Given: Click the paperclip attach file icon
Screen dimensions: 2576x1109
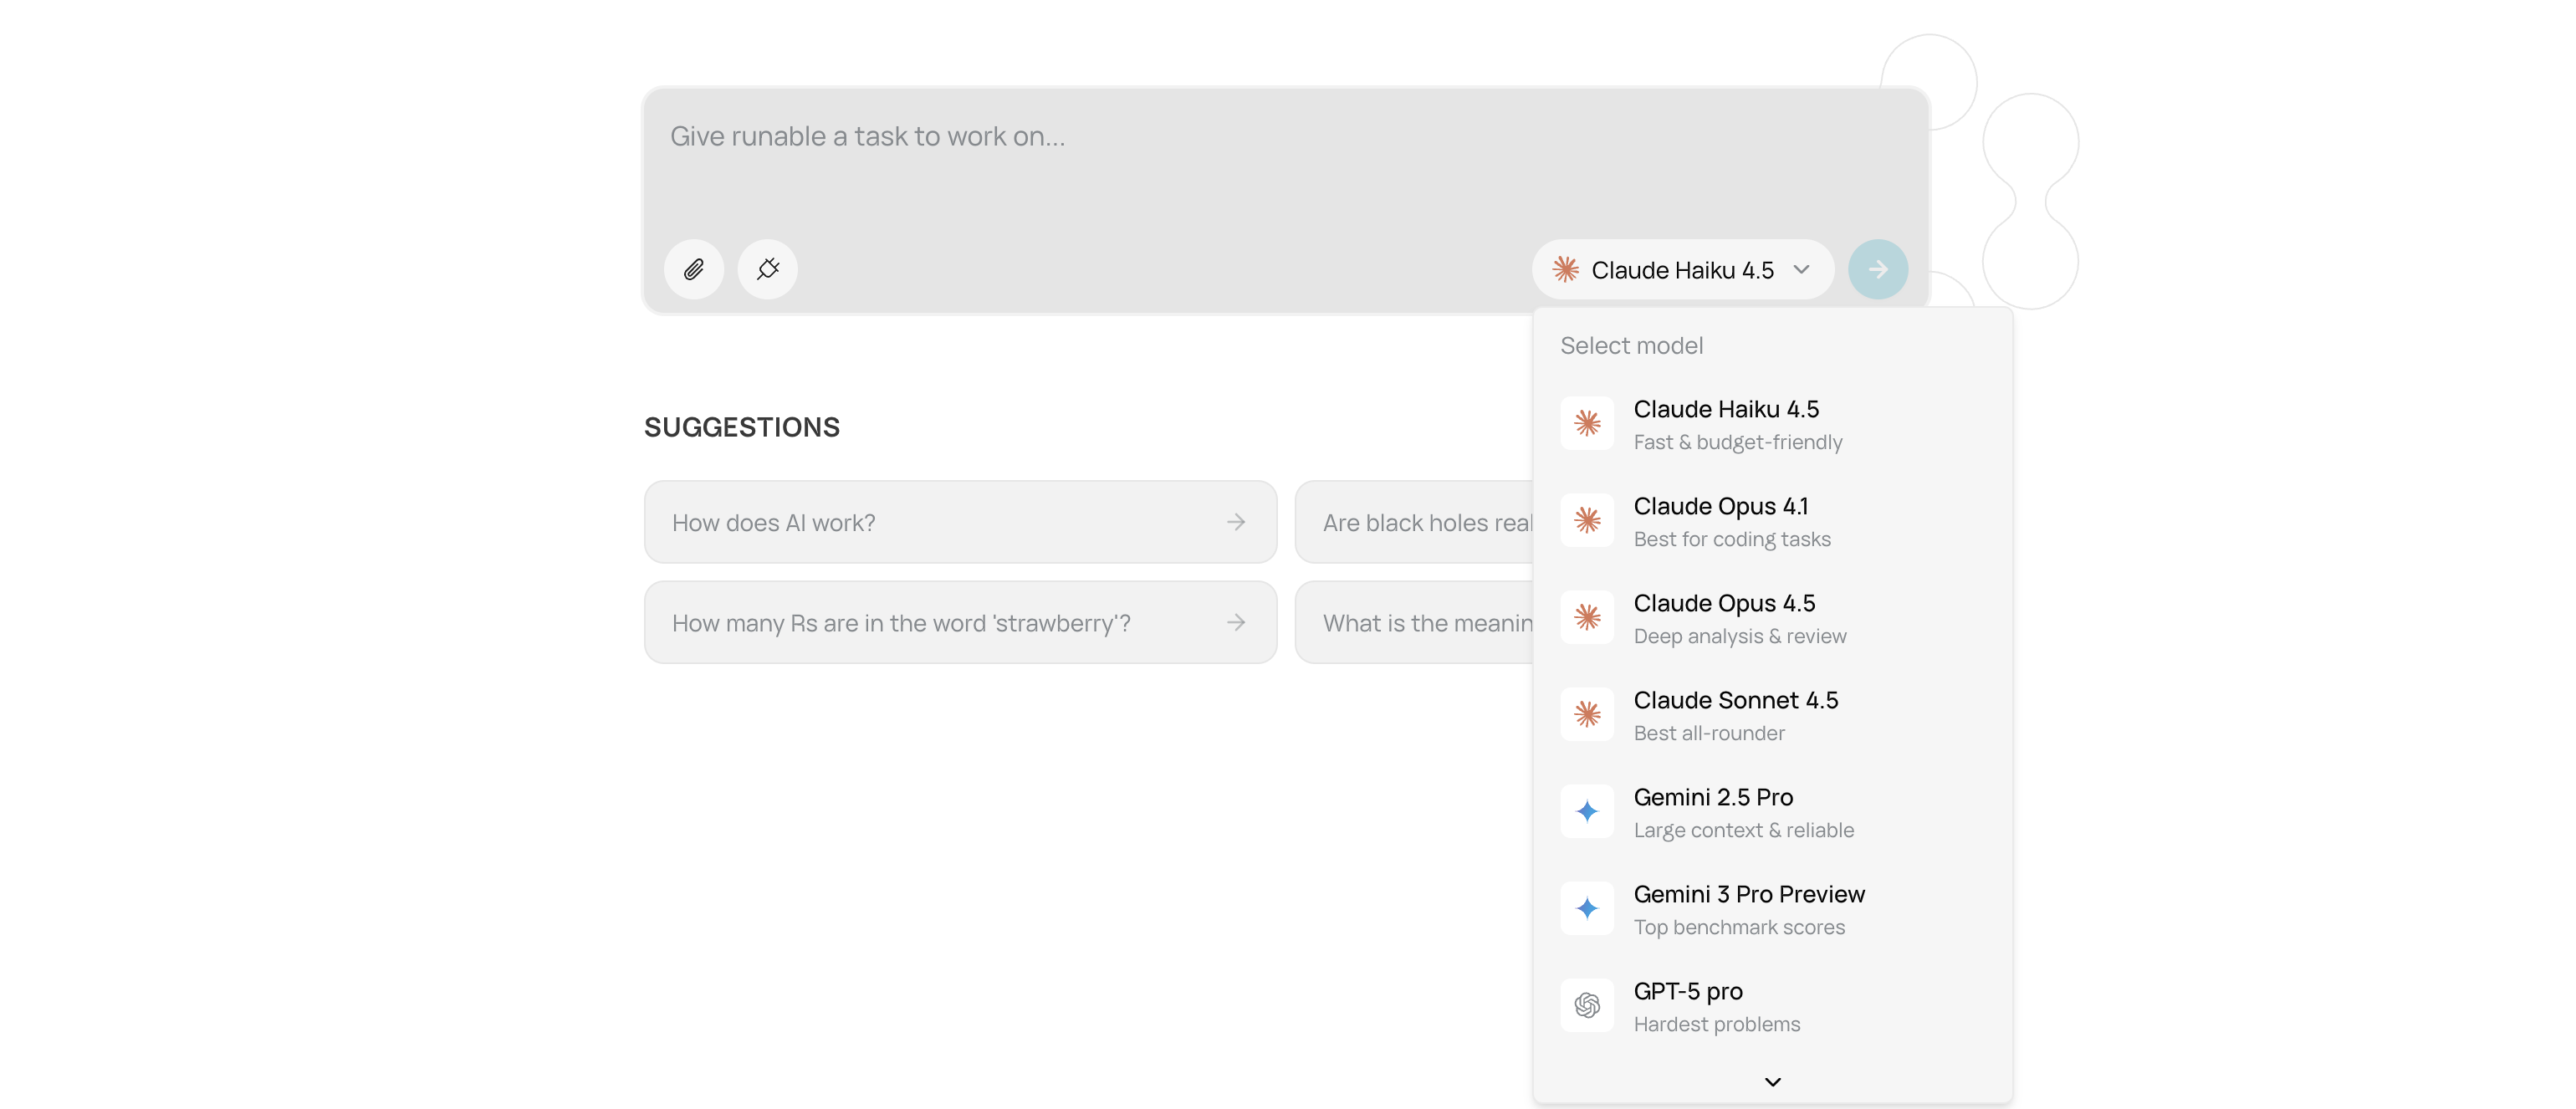Looking at the screenshot, I should coord(693,269).
